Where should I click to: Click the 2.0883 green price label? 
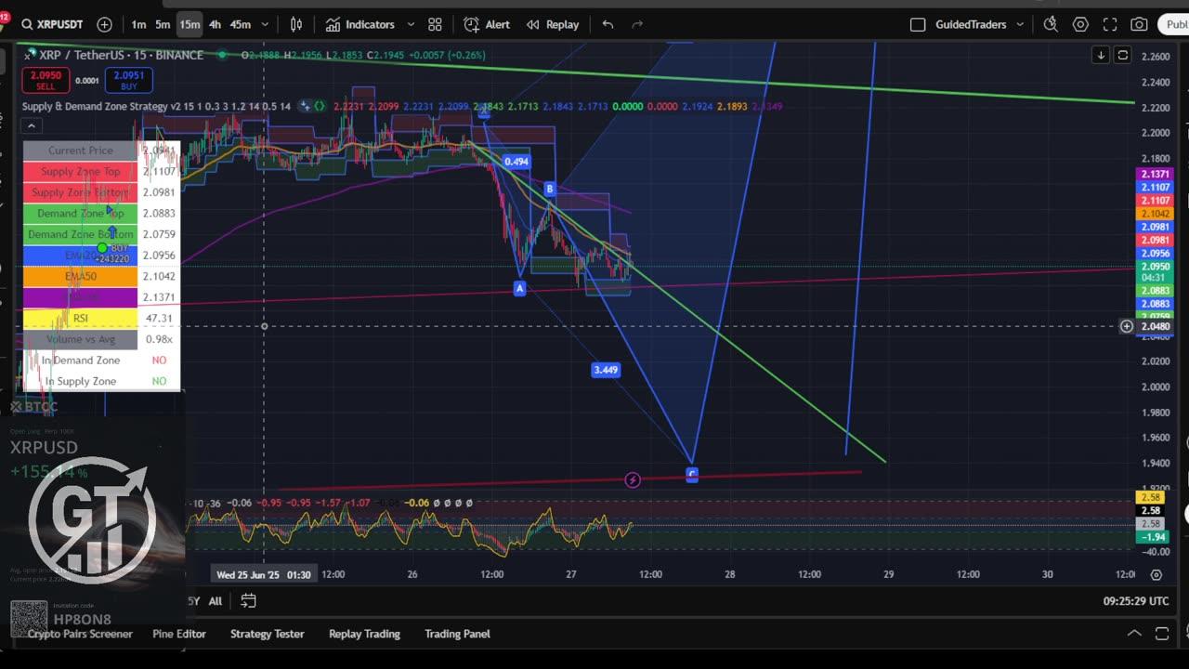pos(1155,291)
